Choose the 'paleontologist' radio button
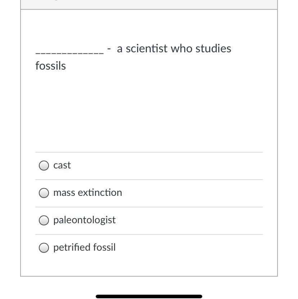This screenshot has height=299, width=298. pyautogui.click(x=44, y=220)
